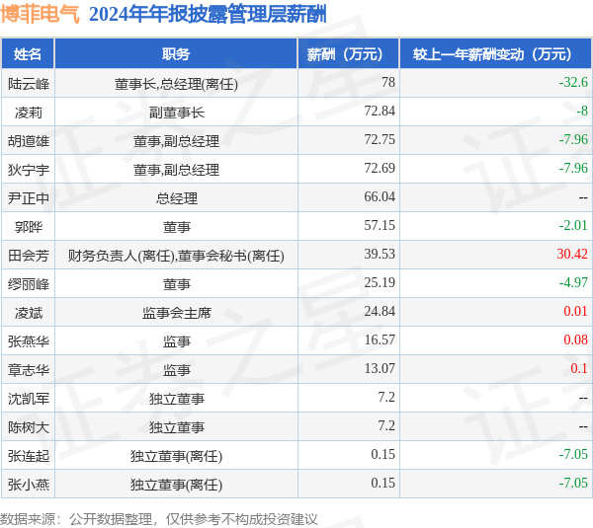Image resolution: width=593 pixels, height=528 pixels.
Task: Click change -7.05 in the 张小燕 row
Action: point(573,485)
